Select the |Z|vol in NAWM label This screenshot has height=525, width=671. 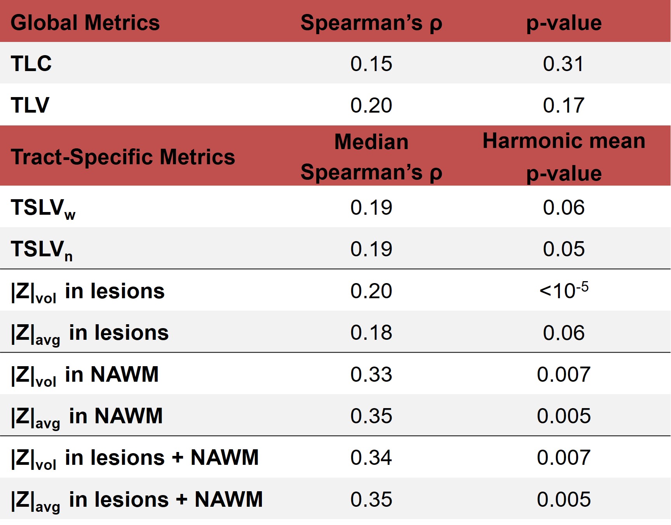(x=85, y=375)
